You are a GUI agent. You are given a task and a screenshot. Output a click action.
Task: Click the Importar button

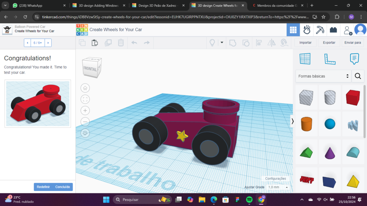[x=305, y=42]
